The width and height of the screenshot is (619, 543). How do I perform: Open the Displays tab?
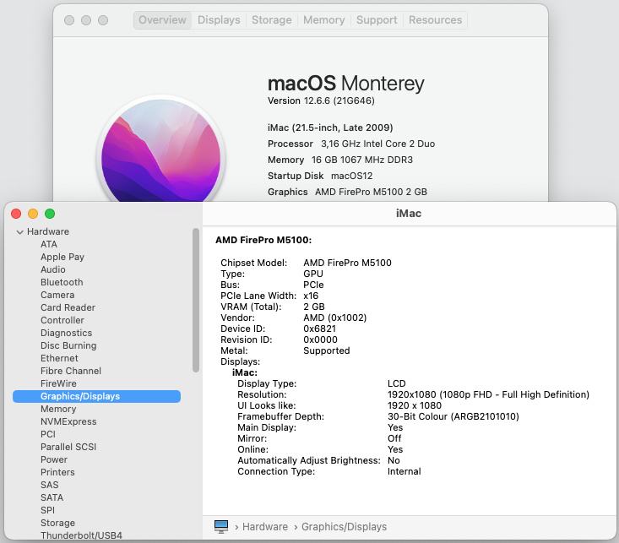pos(219,19)
